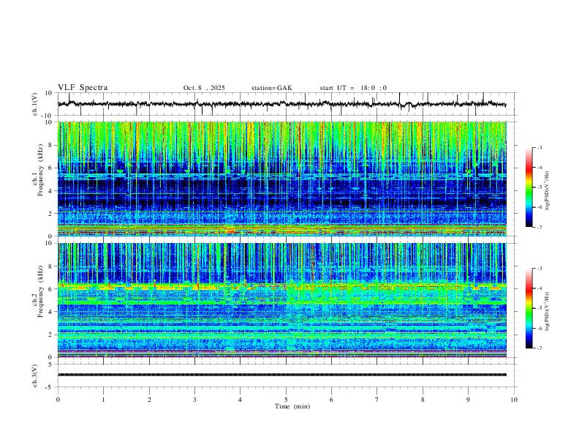This screenshot has width=579, height=448.
Task: Click time axis tick label "2"
Action: [x=149, y=400]
